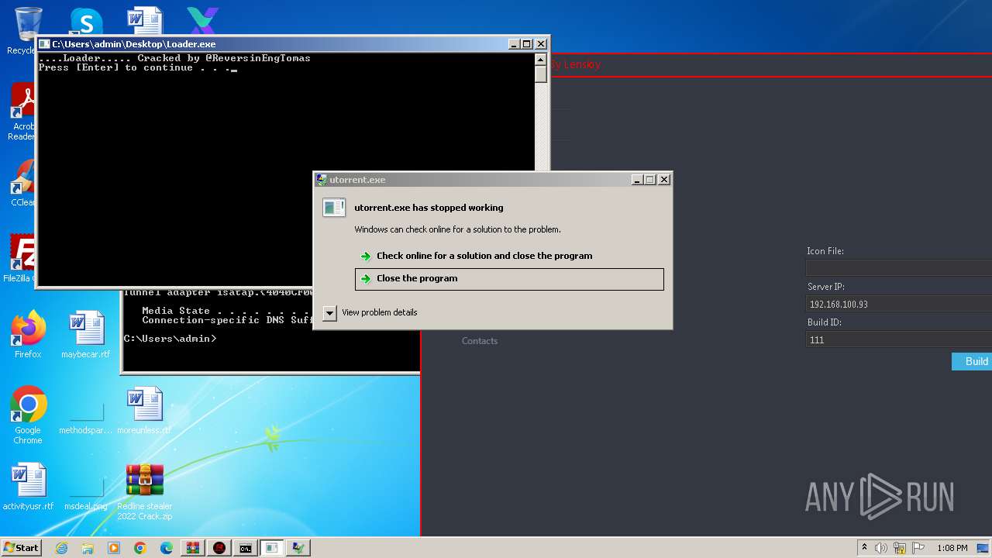992x558 pixels.
Task: Open the Start menu
Action: pos(21,547)
